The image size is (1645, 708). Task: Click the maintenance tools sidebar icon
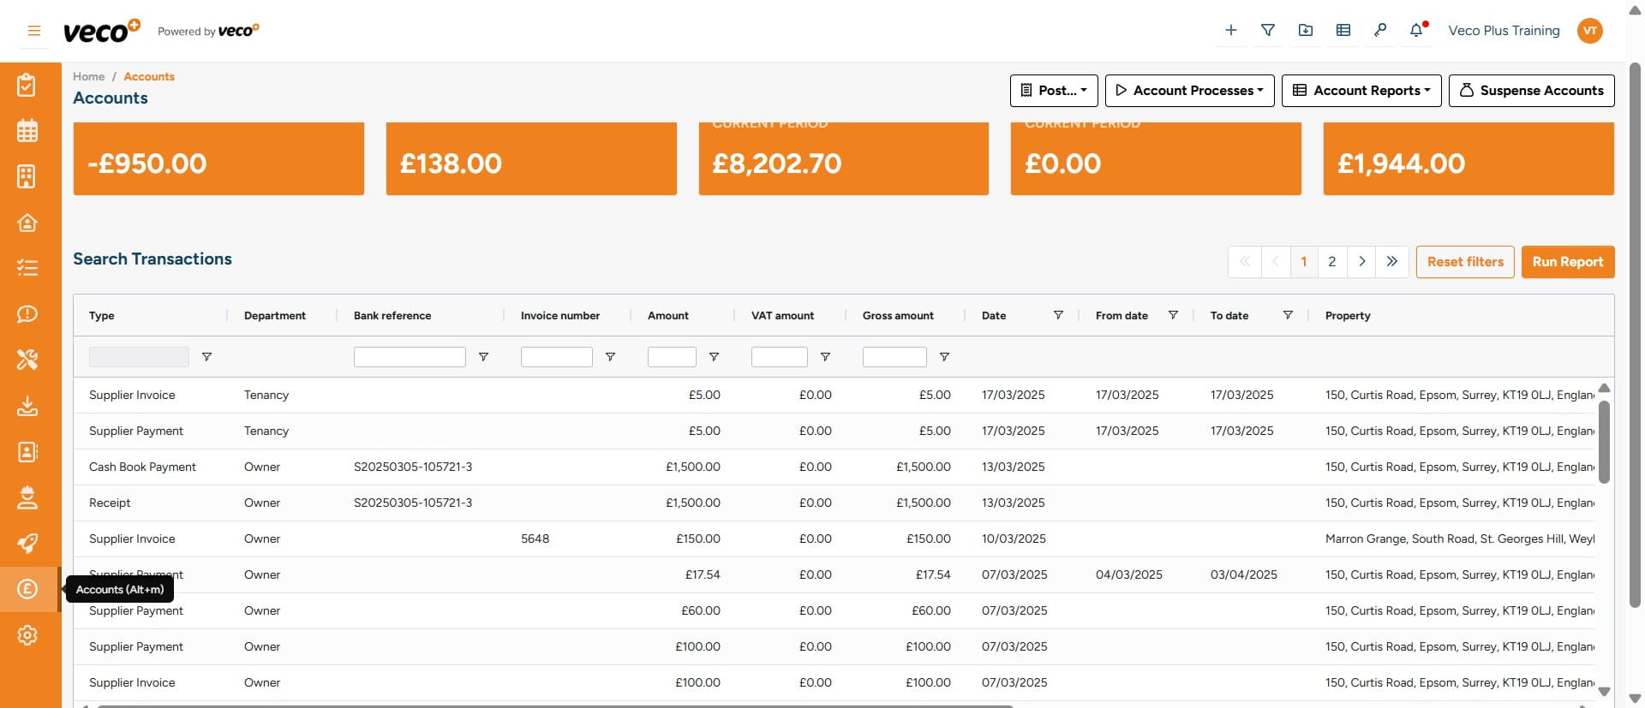tap(27, 360)
